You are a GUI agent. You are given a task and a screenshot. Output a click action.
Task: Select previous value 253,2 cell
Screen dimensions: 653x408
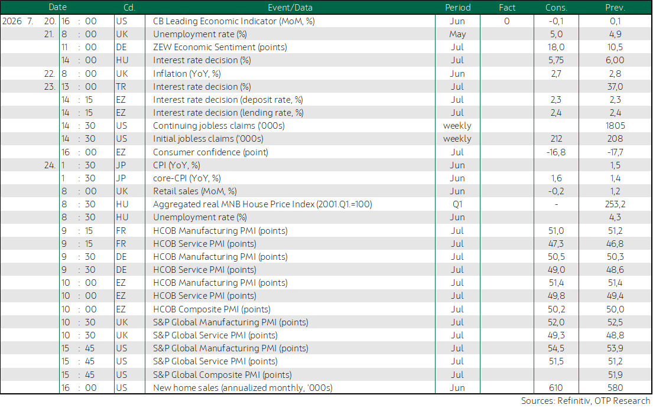(x=615, y=204)
